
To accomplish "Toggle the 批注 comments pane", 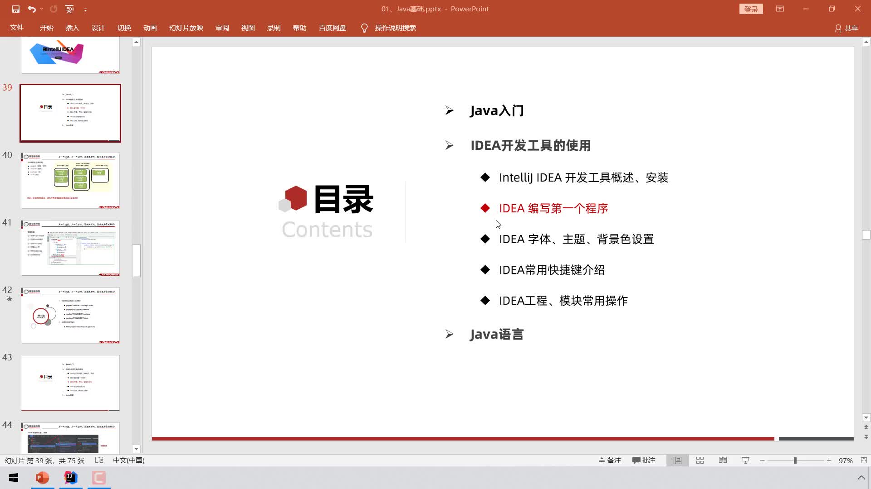I will pyautogui.click(x=644, y=460).
